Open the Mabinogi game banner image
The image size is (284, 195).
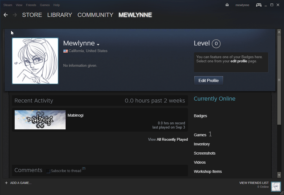pos(40,120)
